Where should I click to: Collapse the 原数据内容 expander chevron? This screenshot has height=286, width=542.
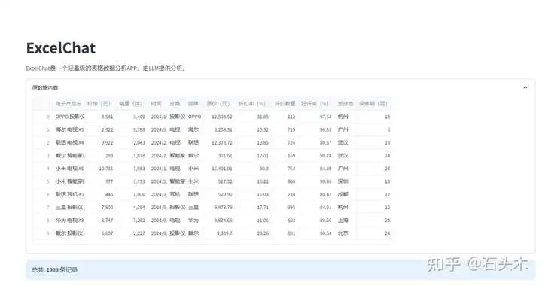tap(525, 87)
